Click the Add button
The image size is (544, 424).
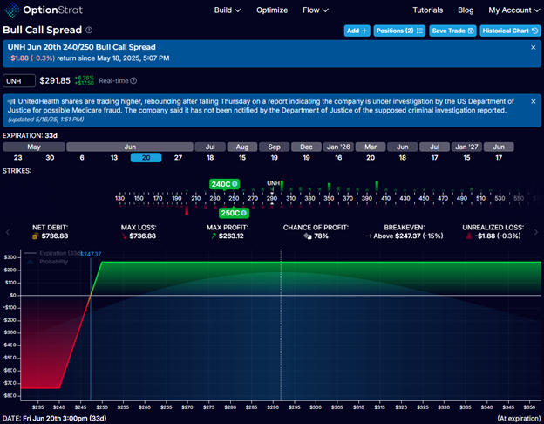pyautogui.click(x=357, y=31)
